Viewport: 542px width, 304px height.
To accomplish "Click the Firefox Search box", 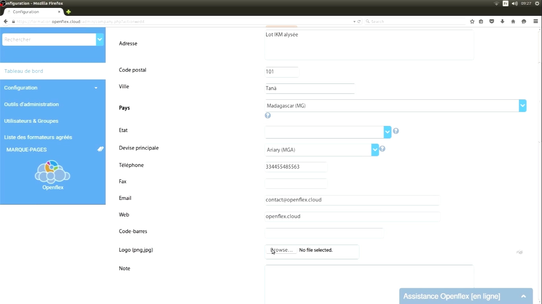I will [x=415, y=21].
